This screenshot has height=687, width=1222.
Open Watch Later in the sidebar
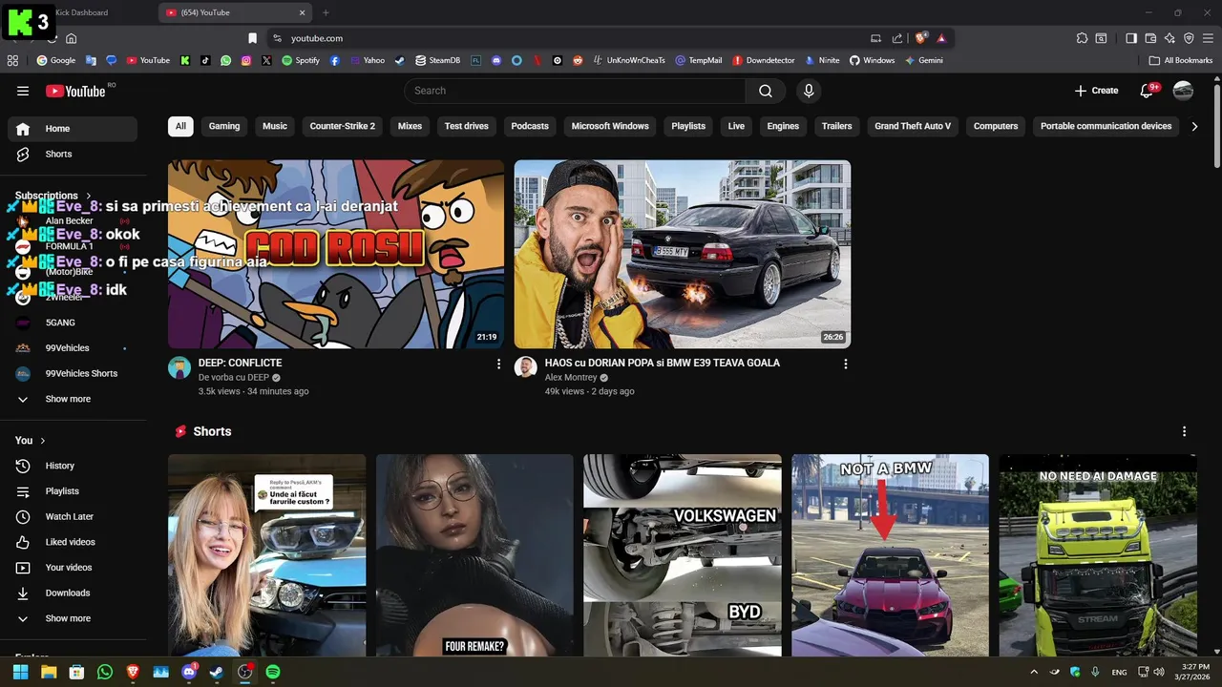(73, 516)
